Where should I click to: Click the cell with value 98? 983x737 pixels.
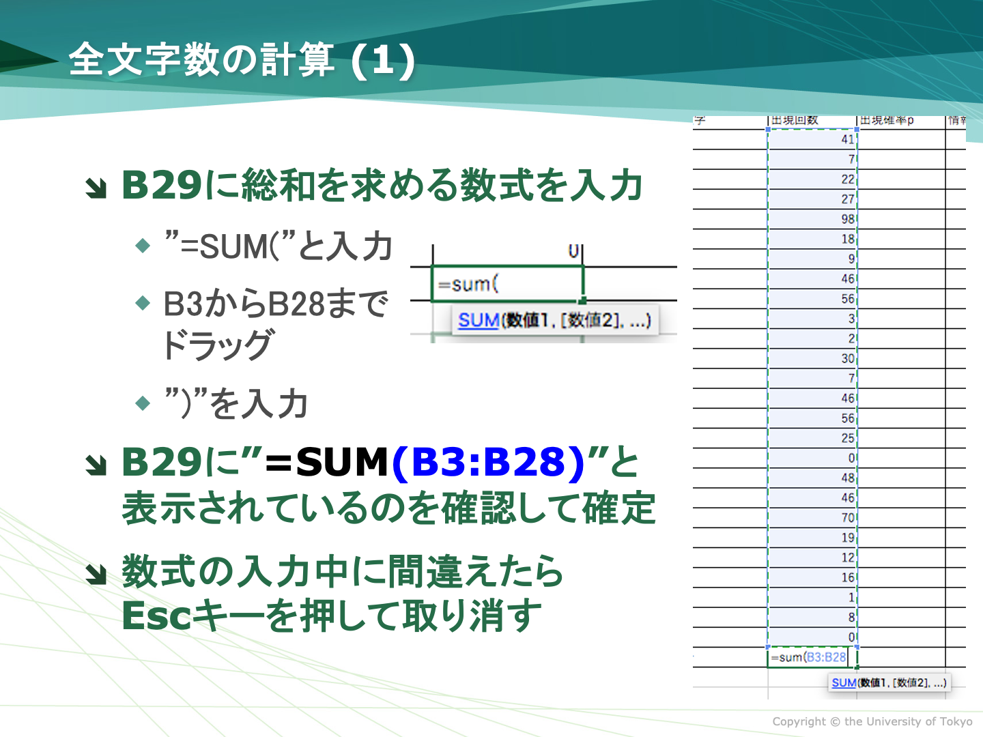click(812, 219)
